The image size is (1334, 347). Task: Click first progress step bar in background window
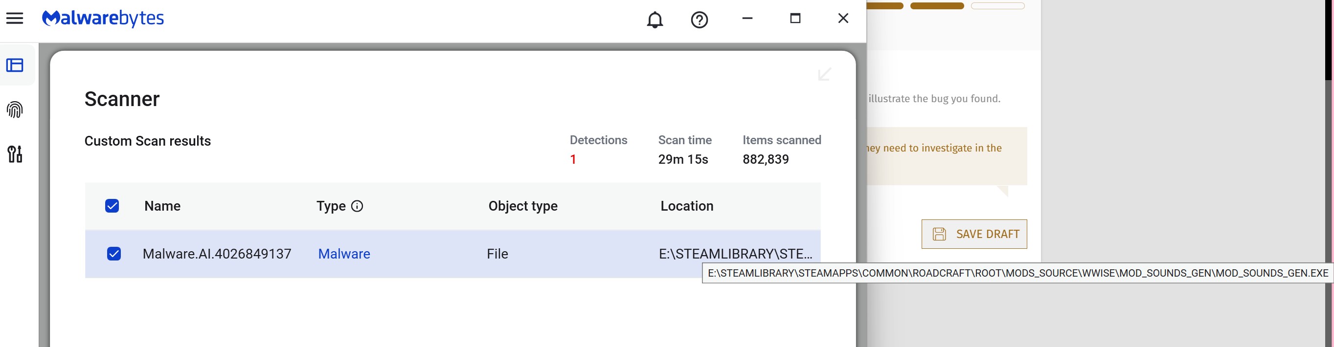885,6
